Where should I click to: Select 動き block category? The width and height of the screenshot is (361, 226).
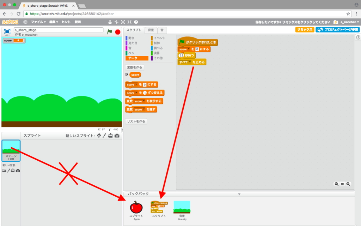pos(131,38)
